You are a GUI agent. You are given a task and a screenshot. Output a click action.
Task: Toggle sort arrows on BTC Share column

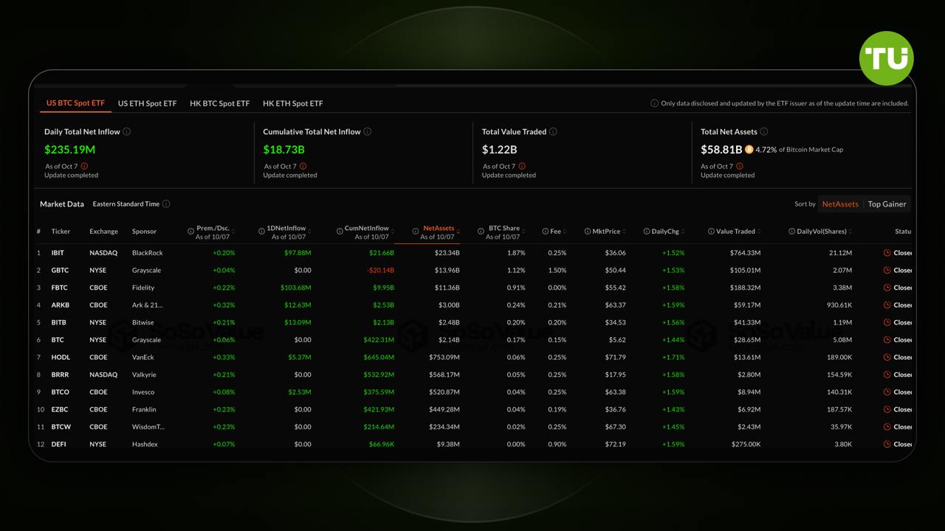523,232
